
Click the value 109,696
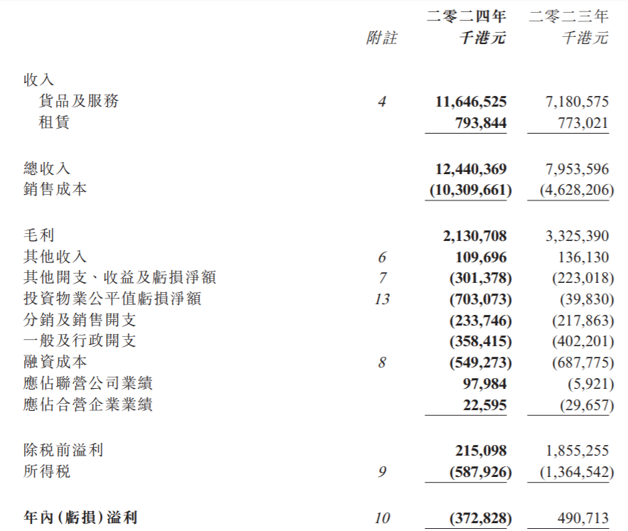(481, 257)
